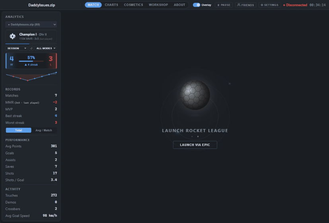329x223 pixels.
Task: Click the Saves stat row
Action: click(x=31, y=166)
